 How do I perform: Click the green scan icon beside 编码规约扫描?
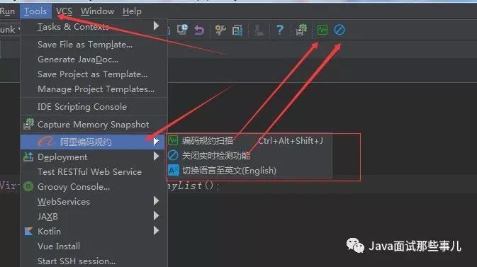pyautogui.click(x=173, y=140)
